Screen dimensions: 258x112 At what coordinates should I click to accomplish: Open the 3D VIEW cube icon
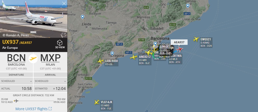(x=59, y=43)
